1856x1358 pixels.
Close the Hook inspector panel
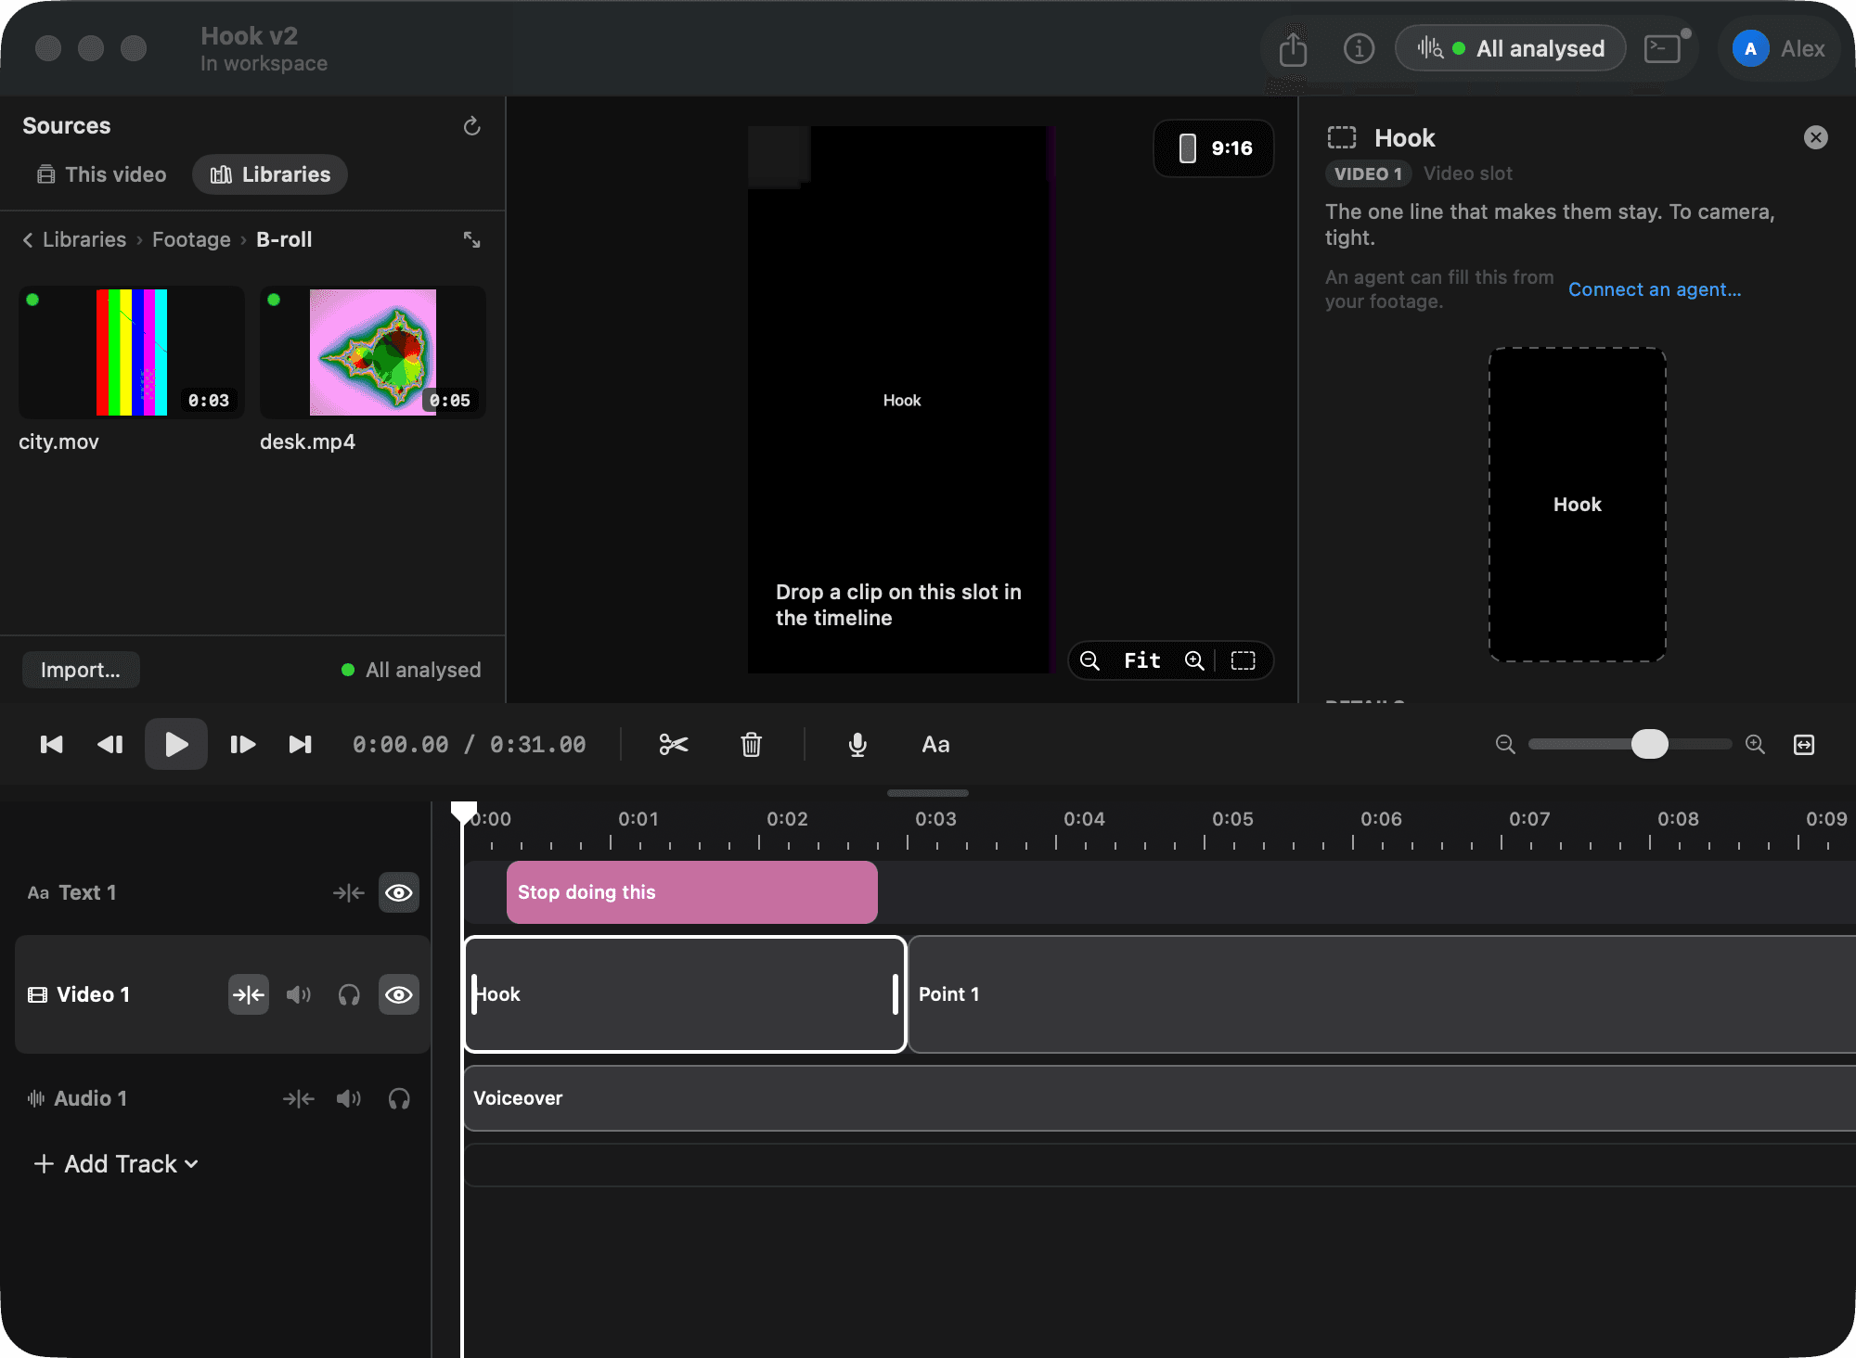(1816, 137)
